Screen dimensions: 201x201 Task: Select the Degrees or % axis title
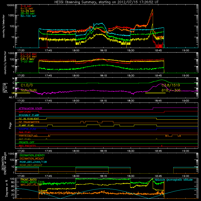pyautogui.click(x=7, y=188)
